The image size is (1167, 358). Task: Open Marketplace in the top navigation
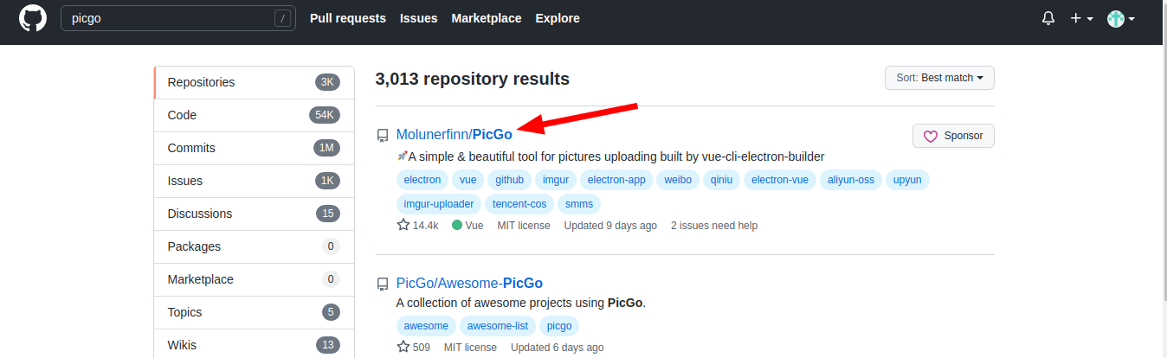pos(487,18)
